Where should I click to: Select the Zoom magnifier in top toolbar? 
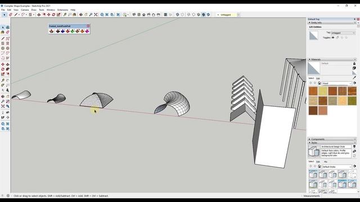click(x=91, y=15)
